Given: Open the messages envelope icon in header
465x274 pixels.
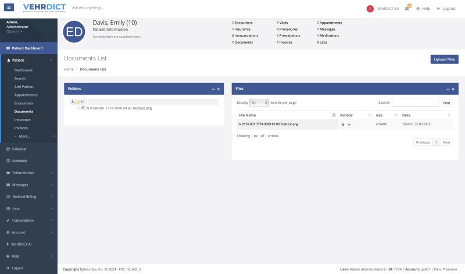Looking at the screenshot, I should (x=407, y=9).
